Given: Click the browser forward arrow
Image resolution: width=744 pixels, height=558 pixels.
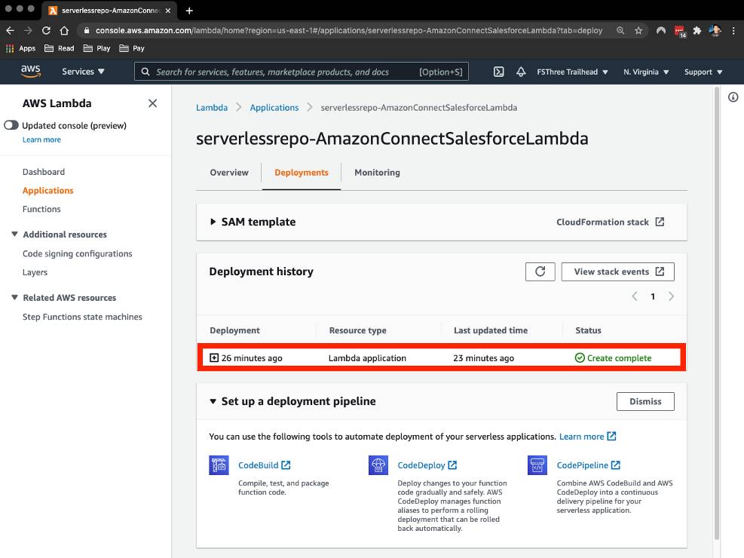Looking at the screenshot, I should click(28, 30).
